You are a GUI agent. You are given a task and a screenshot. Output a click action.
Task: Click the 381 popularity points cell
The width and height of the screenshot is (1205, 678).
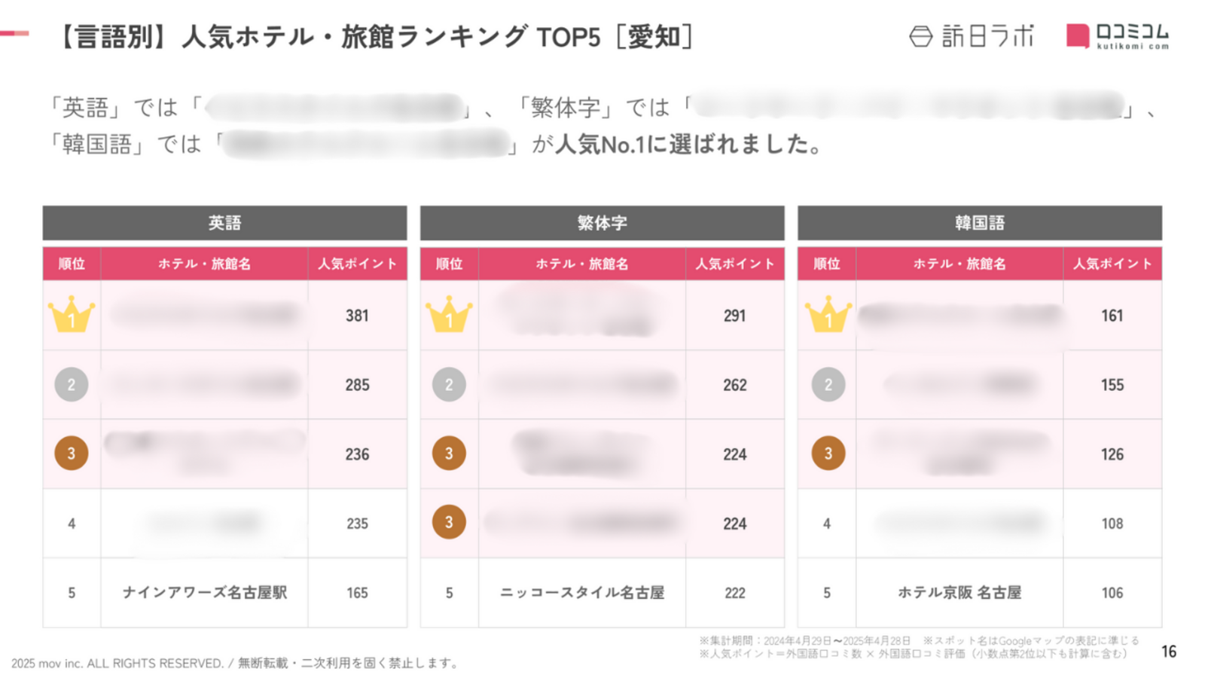click(357, 316)
